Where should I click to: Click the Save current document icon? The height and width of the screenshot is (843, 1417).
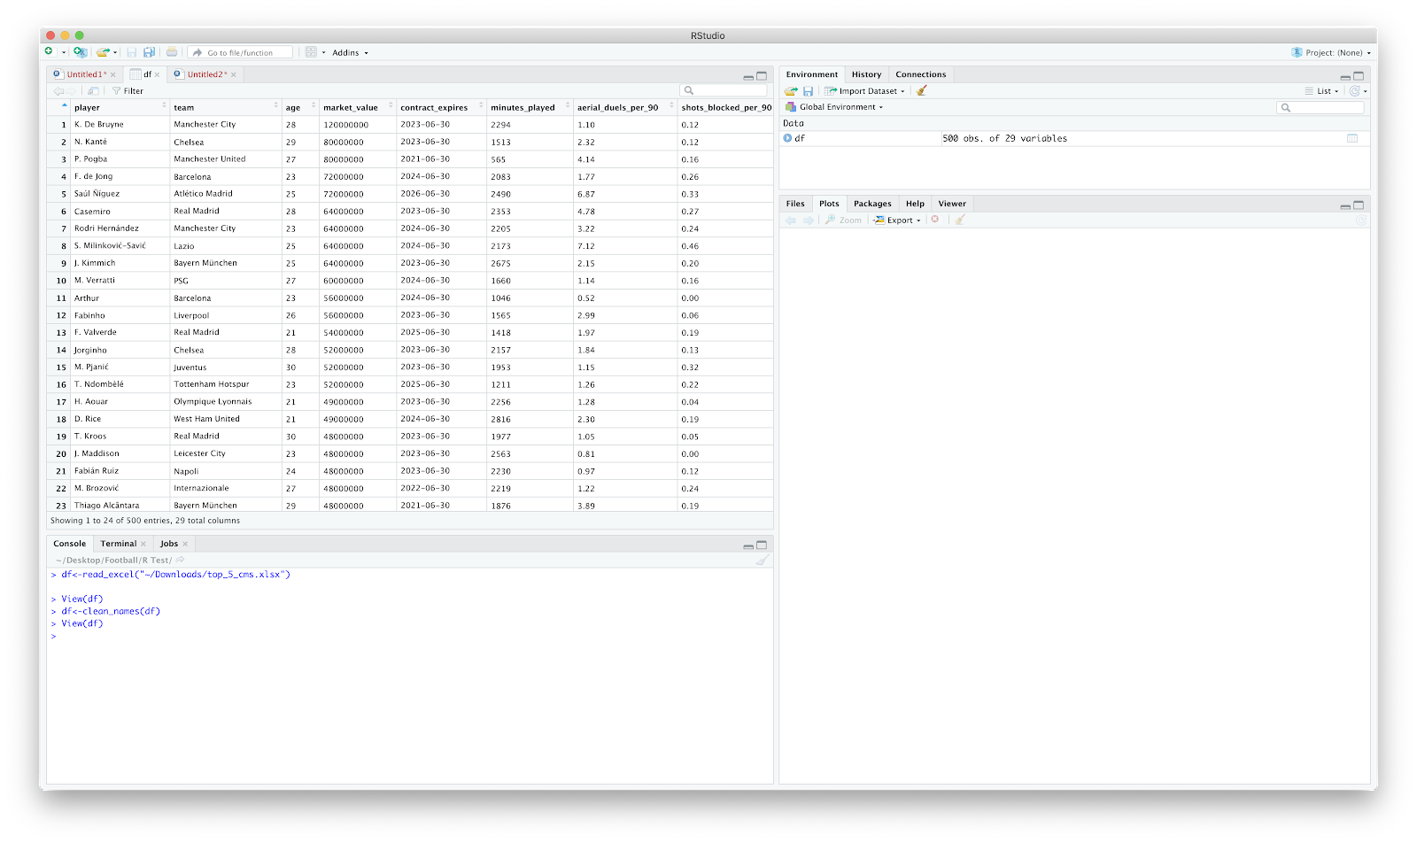[x=132, y=52]
